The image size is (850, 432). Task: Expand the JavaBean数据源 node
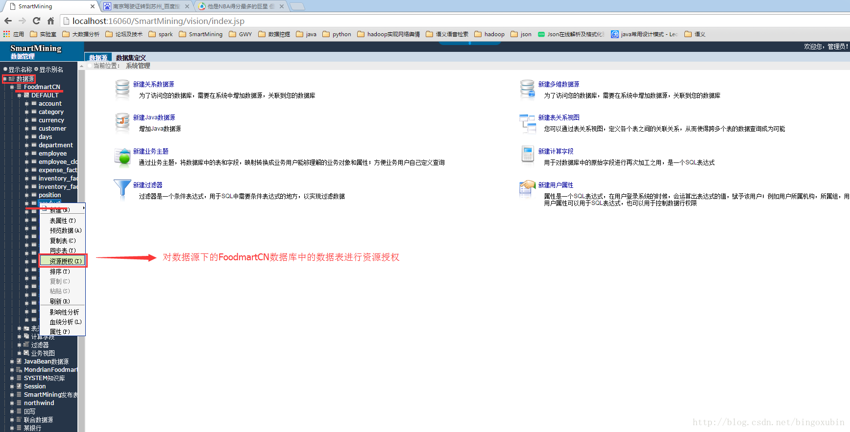(x=12, y=361)
